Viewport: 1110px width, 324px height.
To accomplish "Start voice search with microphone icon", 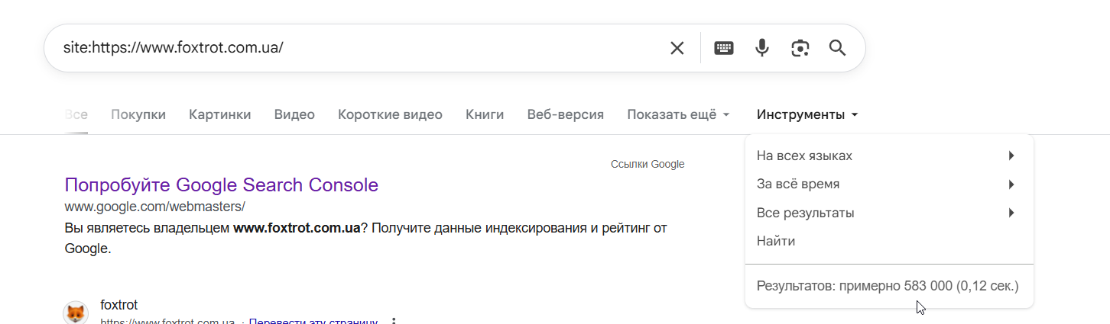I will (x=761, y=48).
